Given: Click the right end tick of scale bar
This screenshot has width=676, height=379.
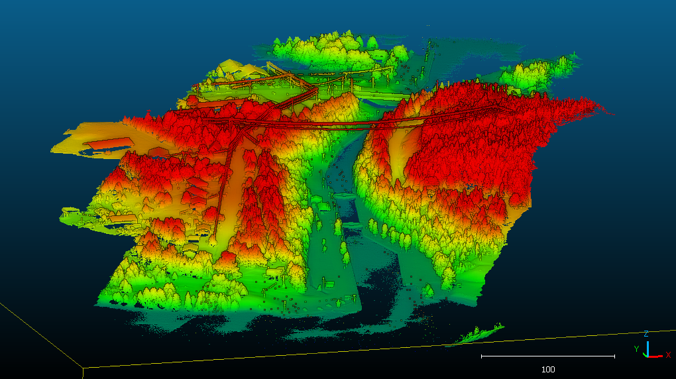Looking at the screenshot, I should (x=614, y=356).
